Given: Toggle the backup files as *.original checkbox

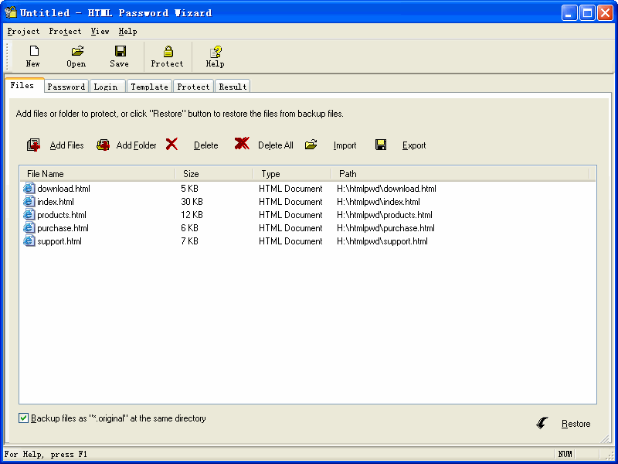Looking at the screenshot, I should 24,418.
